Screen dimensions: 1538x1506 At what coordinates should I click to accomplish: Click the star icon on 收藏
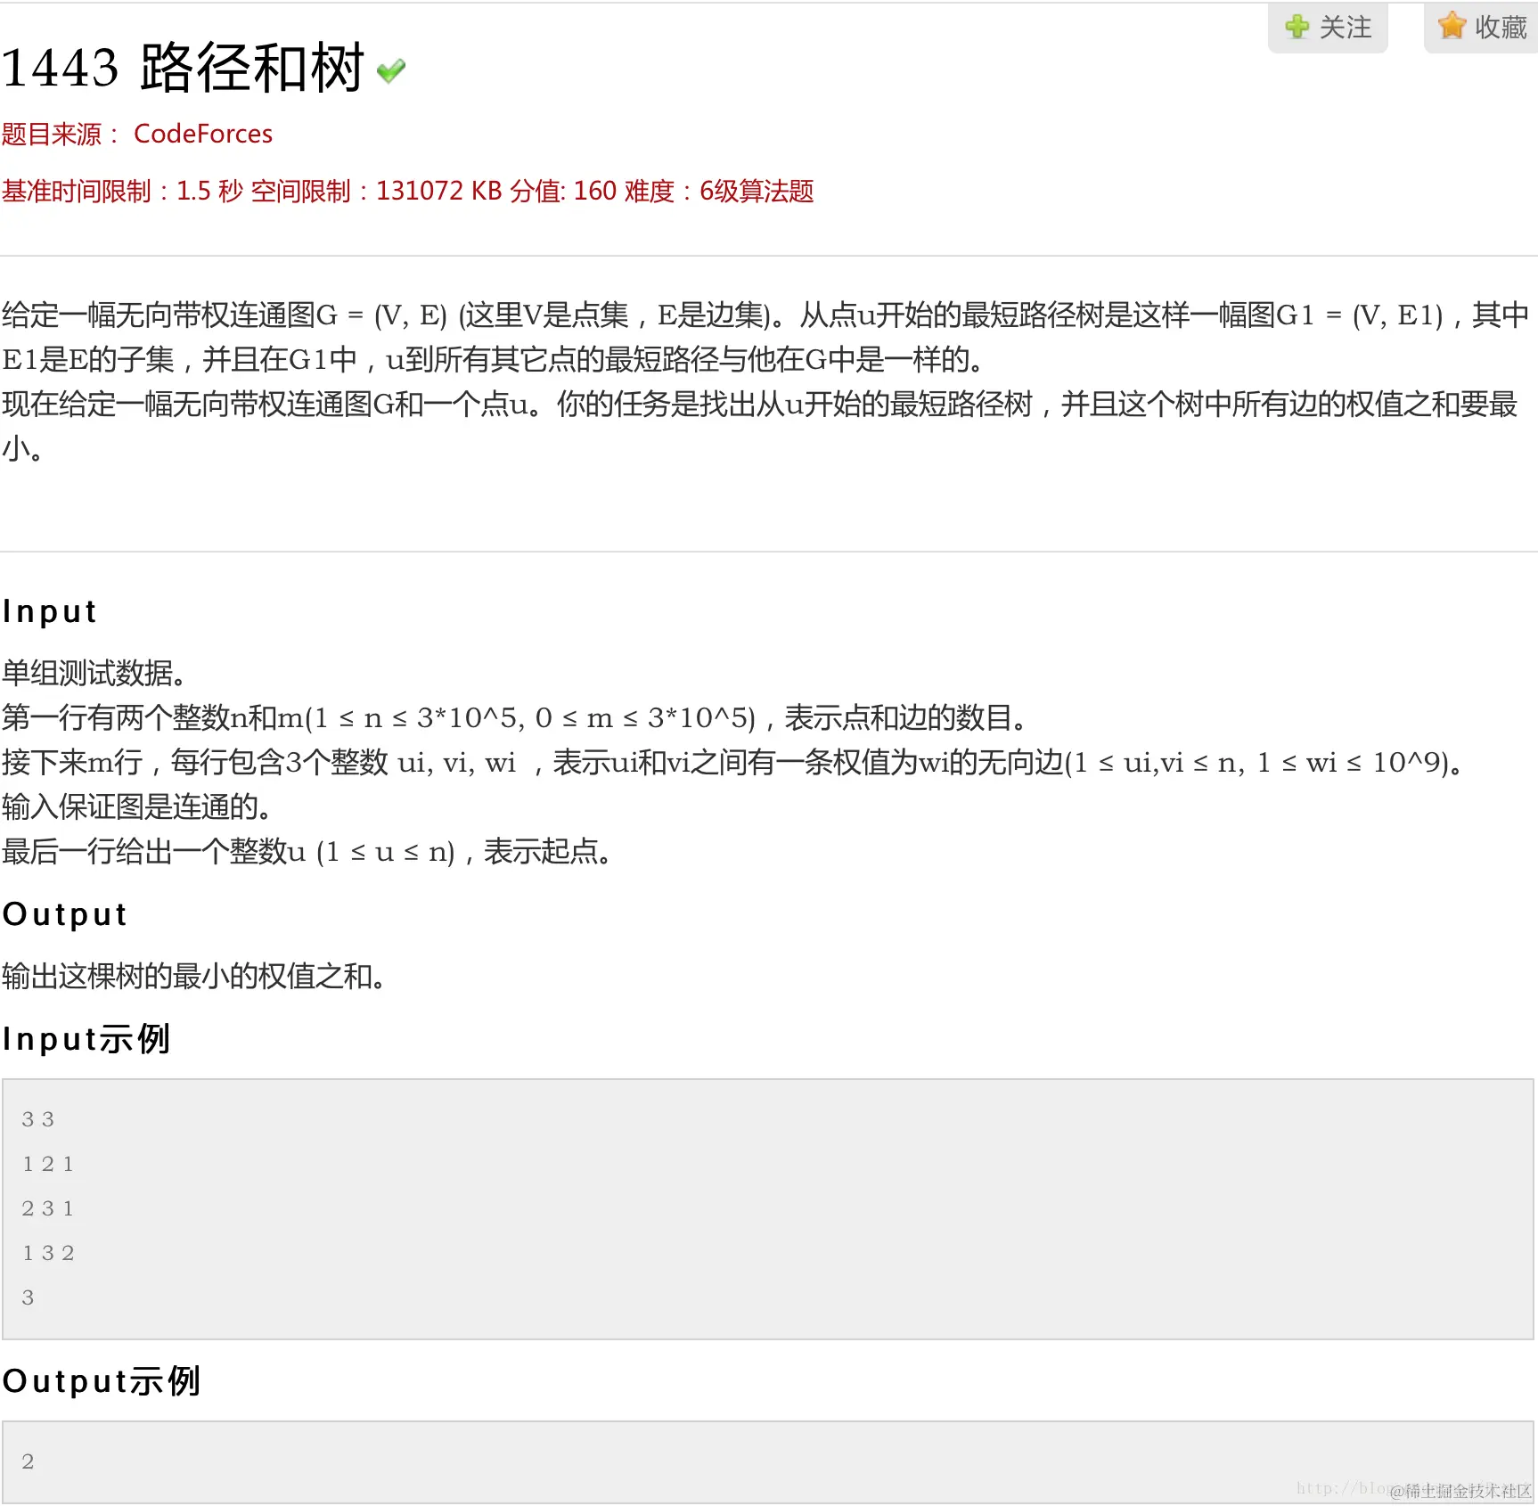[x=1452, y=26]
